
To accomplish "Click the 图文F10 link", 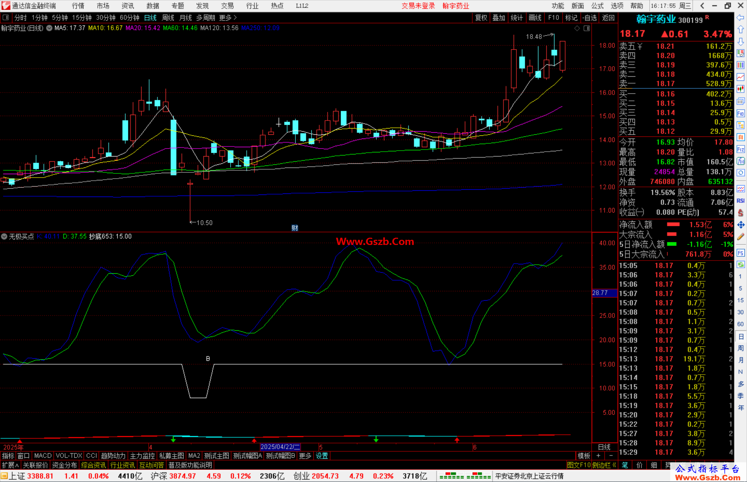I will pyautogui.click(x=579, y=465).
